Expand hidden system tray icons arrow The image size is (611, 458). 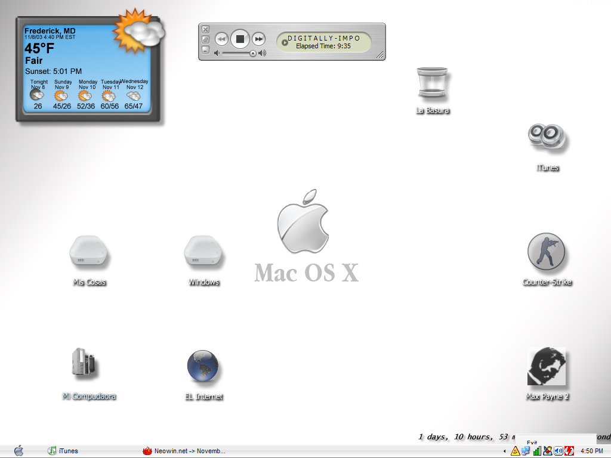[505, 451]
